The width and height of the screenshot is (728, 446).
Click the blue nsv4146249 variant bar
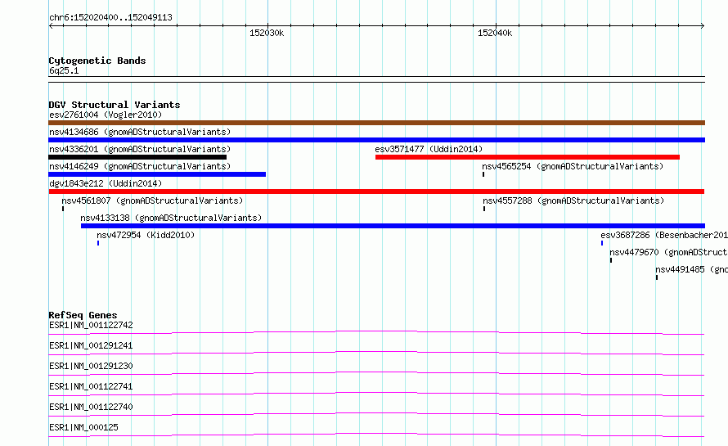[x=157, y=174]
